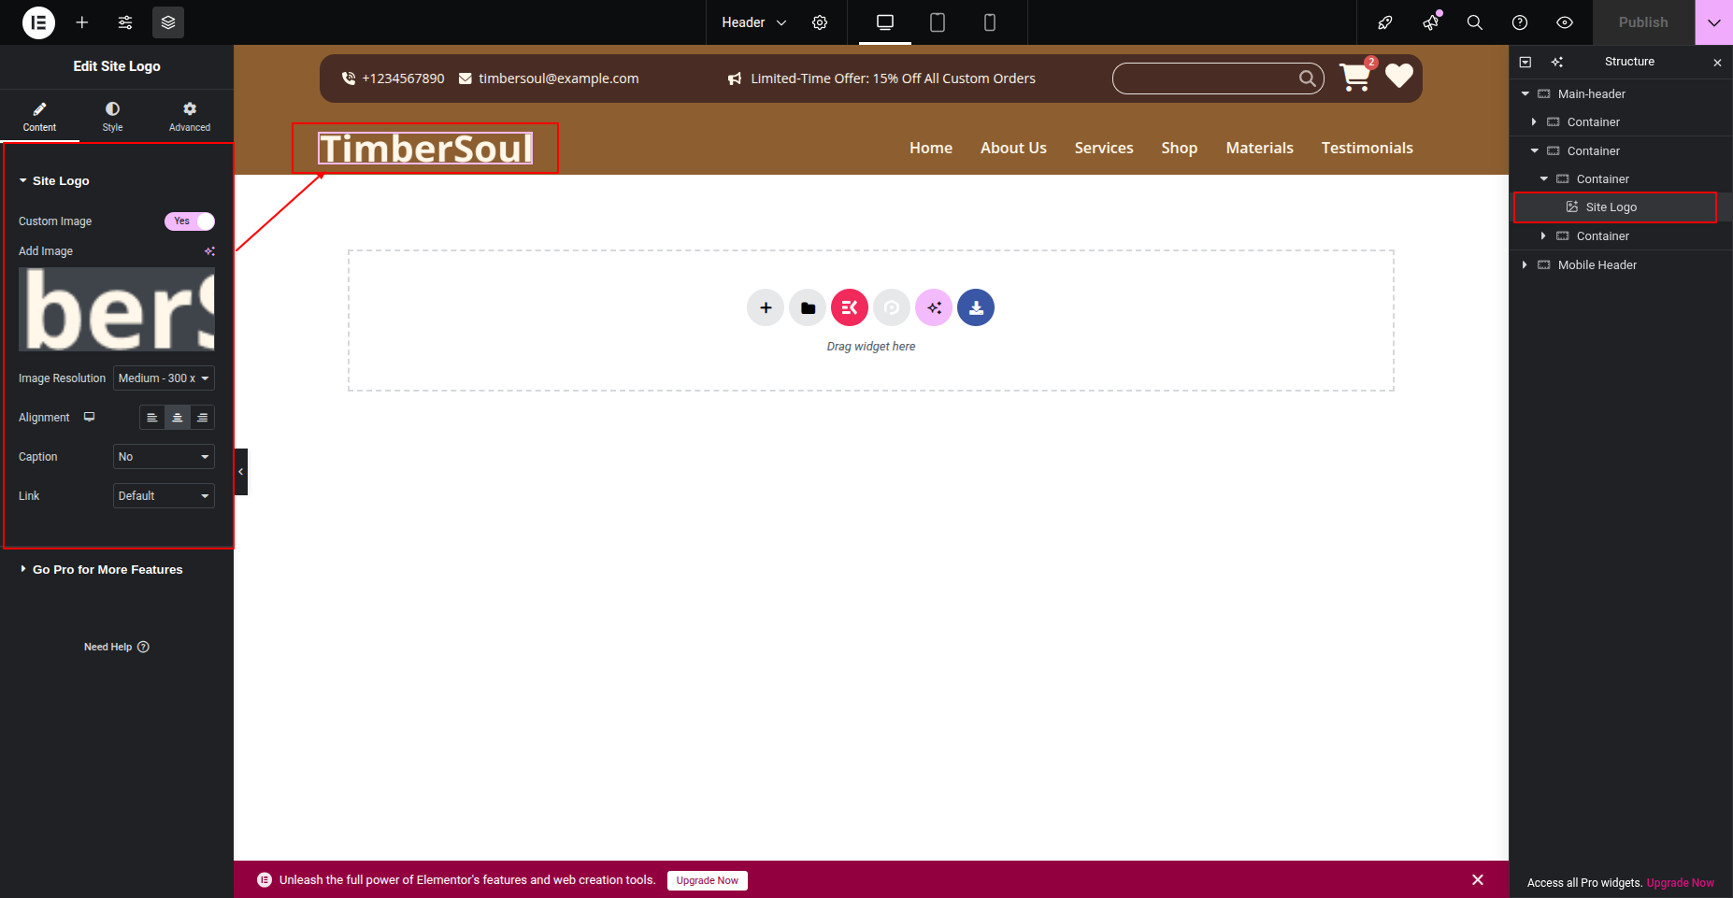Switch to tablet responsive view
The image size is (1733, 898).
point(938,22)
